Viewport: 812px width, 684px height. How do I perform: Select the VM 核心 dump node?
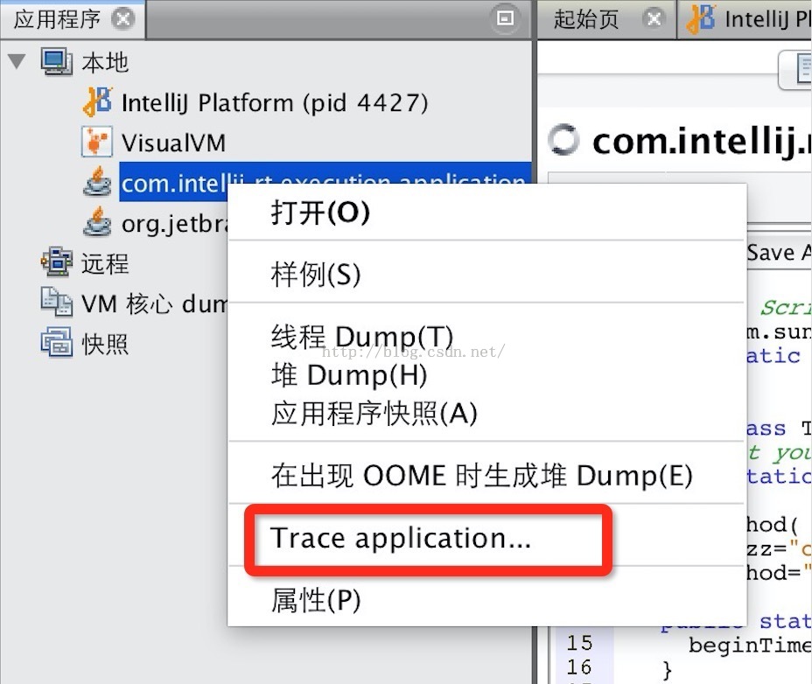pyautogui.click(x=154, y=304)
